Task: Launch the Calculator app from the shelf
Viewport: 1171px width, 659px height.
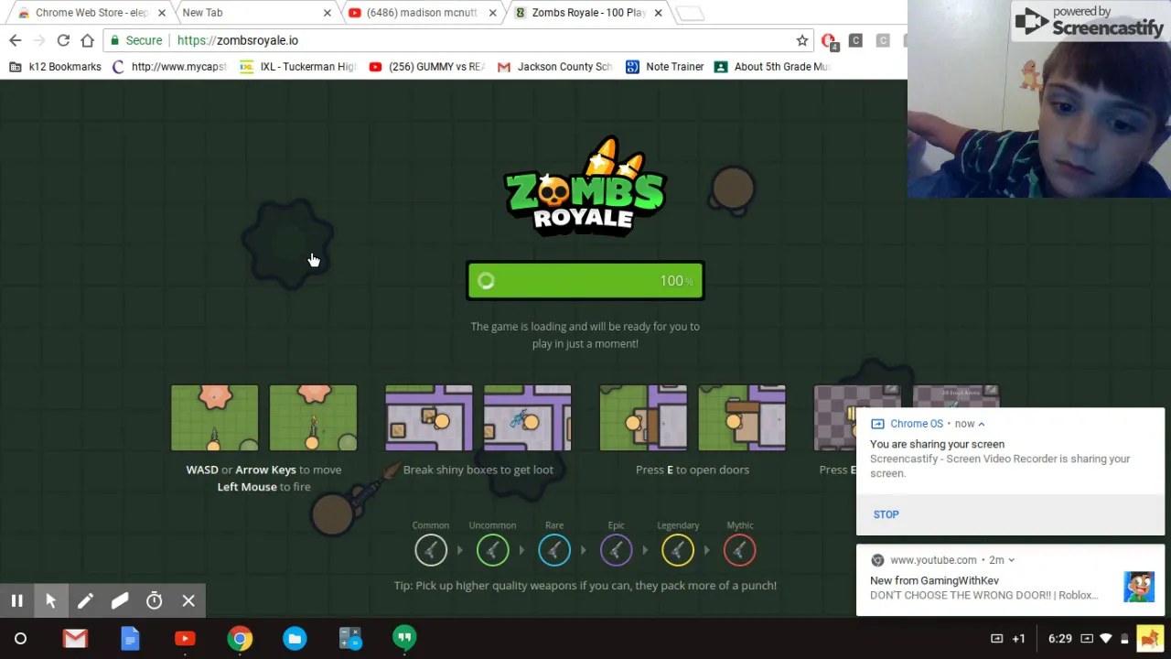Action: (x=349, y=639)
